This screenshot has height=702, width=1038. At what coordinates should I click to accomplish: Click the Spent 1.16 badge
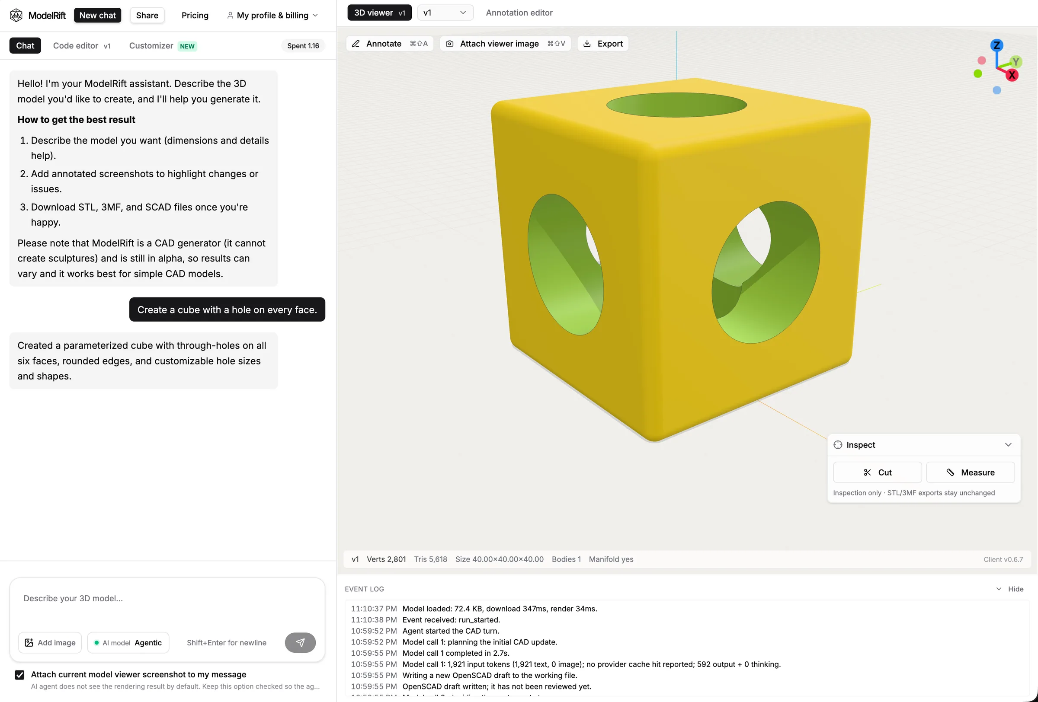(303, 45)
